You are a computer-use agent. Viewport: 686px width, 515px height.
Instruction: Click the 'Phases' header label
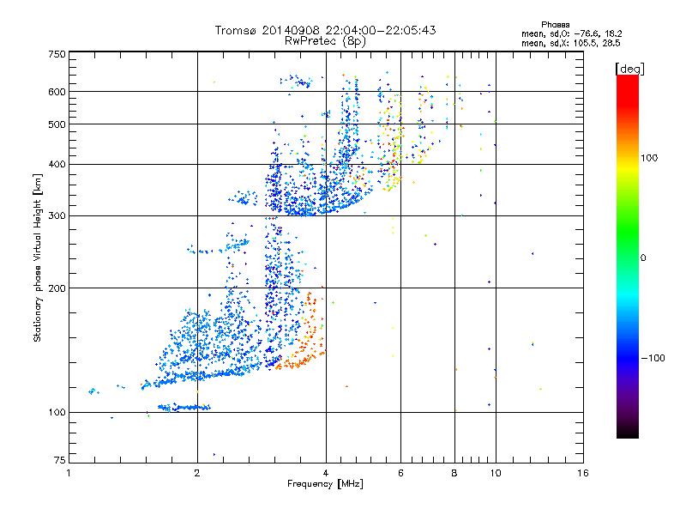[x=555, y=25]
